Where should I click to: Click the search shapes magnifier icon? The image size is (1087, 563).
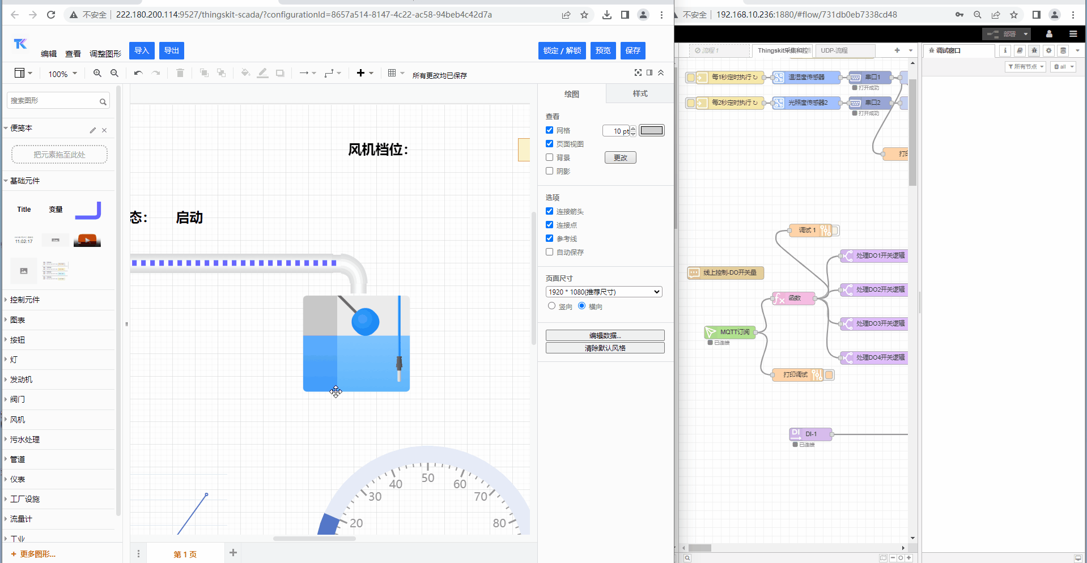tap(103, 102)
